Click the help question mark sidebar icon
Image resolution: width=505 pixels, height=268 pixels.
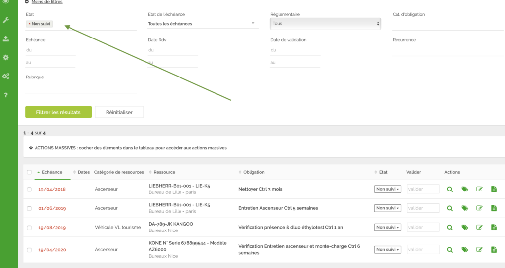(x=6, y=95)
